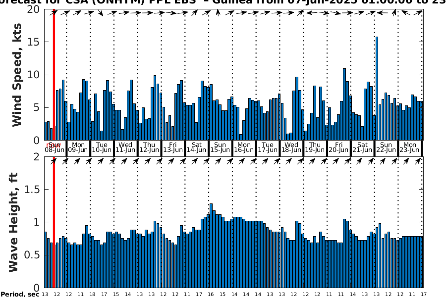Click the 20 tick on wind speed axis
The height and width of the screenshot is (297, 446).
click(33, 9)
